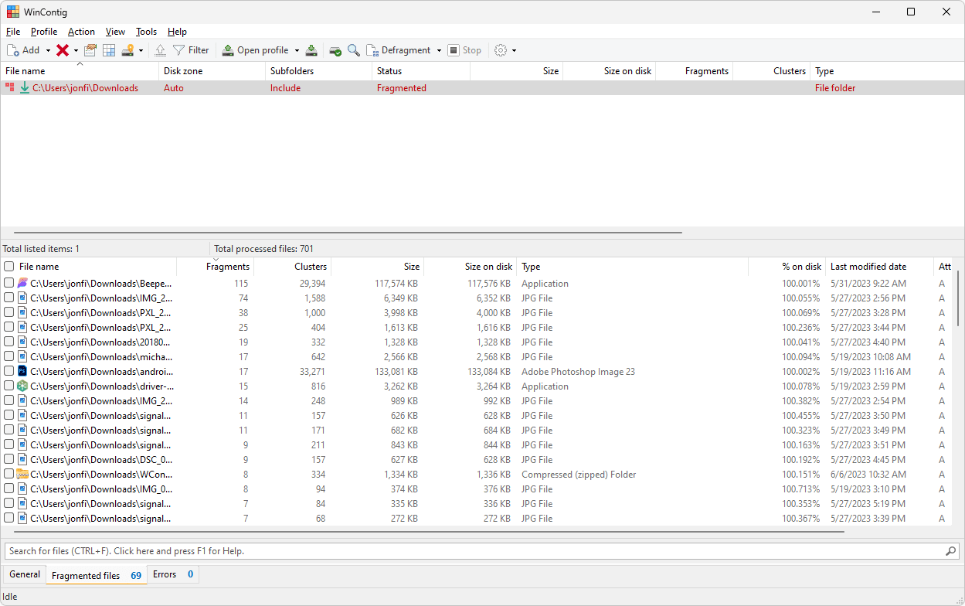Check the WCon... zipped folder checkbox
The image size is (965, 606).
(x=9, y=475)
